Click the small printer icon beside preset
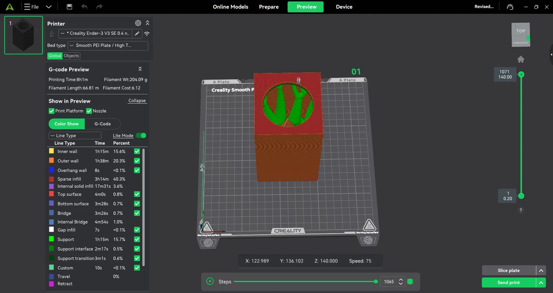The width and height of the screenshot is (553, 293). [x=51, y=33]
